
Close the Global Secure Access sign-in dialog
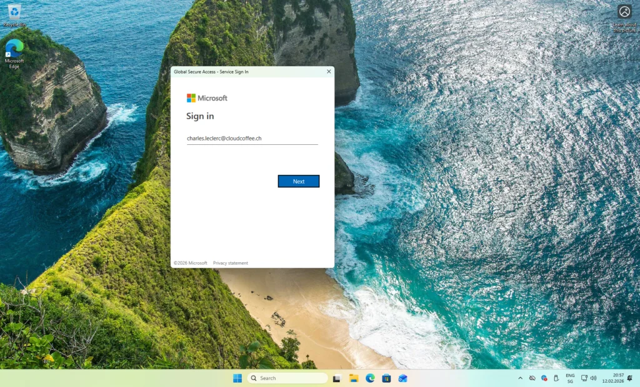[x=329, y=72]
